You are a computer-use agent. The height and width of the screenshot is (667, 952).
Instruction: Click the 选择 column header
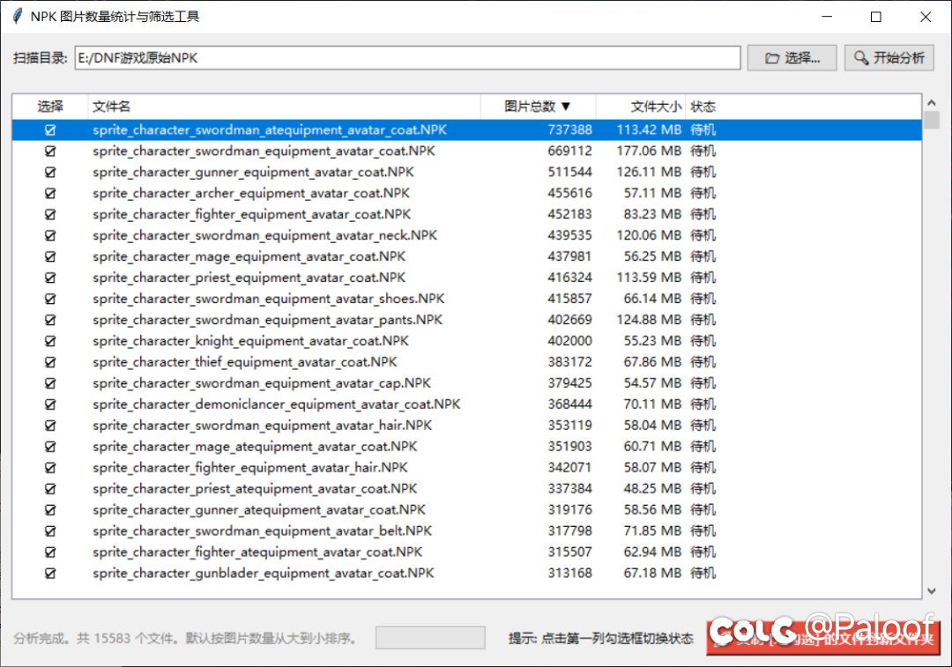tap(50, 107)
